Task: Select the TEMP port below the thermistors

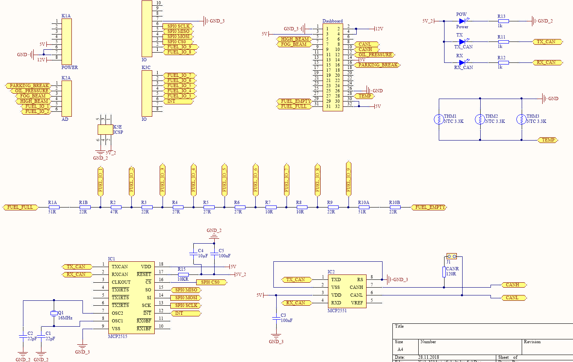Action: click(548, 140)
